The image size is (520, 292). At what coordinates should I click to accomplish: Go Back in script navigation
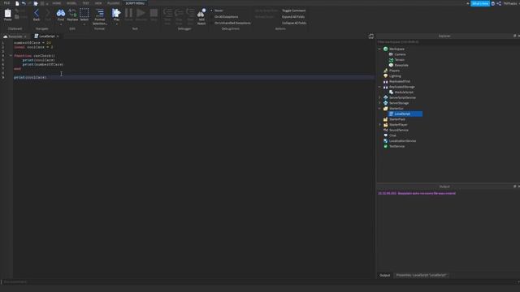pyautogui.click(x=37, y=15)
